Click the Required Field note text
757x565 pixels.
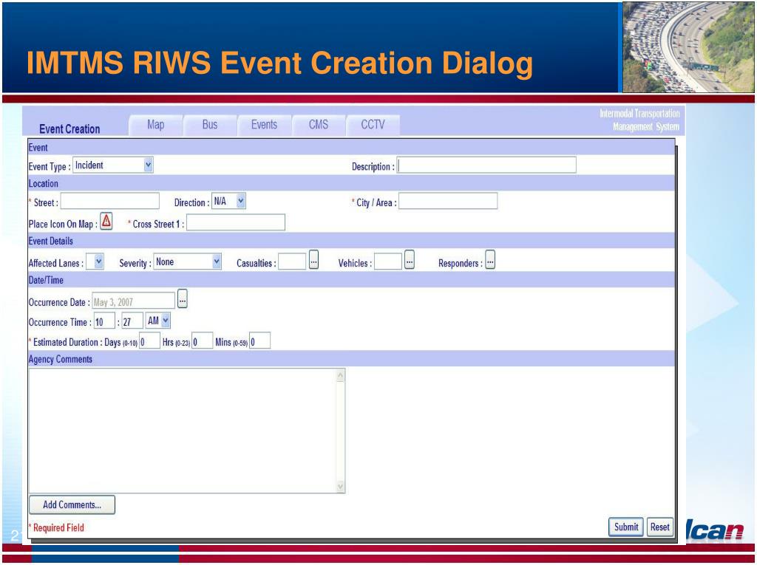coord(56,527)
